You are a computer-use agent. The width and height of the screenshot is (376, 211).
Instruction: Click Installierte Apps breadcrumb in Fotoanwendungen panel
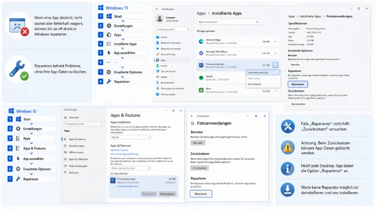click(x=310, y=16)
